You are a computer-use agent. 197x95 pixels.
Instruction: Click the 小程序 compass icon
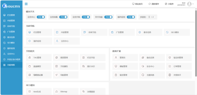(166, 4)
